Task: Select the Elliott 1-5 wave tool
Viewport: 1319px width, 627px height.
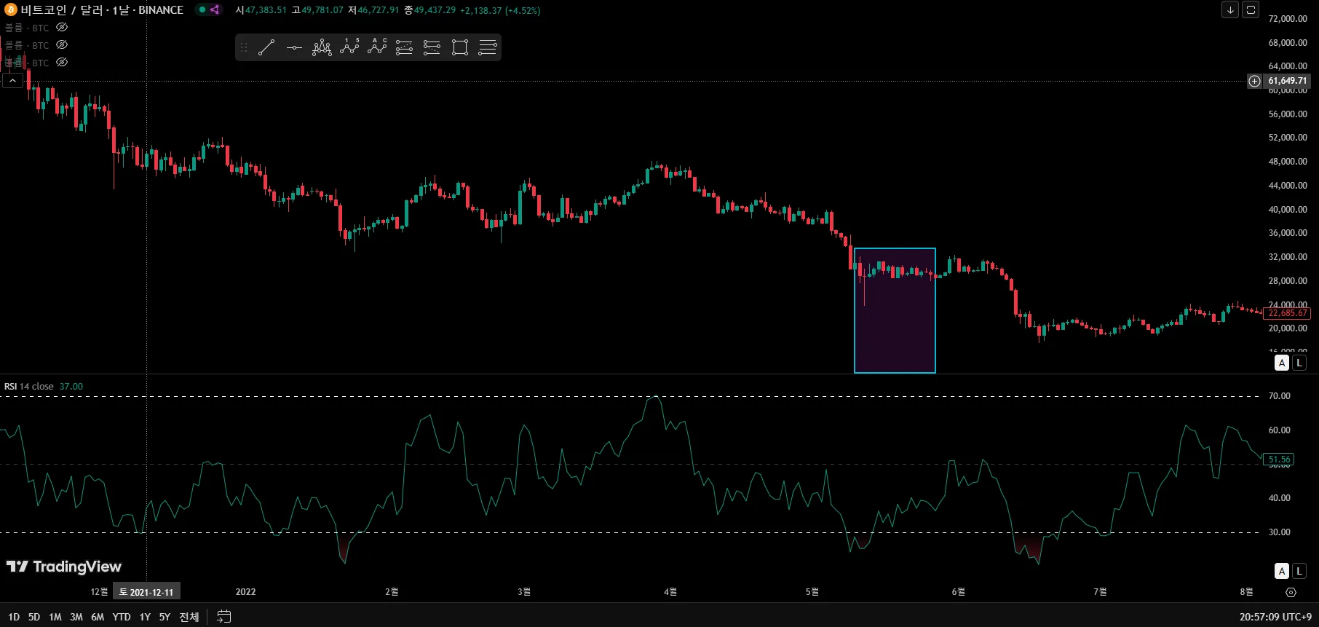Action: [349, 47]
